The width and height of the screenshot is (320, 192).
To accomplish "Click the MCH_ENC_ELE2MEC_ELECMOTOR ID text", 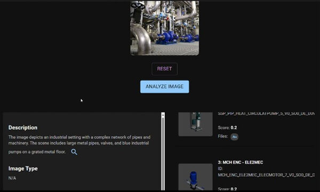I will tap(266, 175).
